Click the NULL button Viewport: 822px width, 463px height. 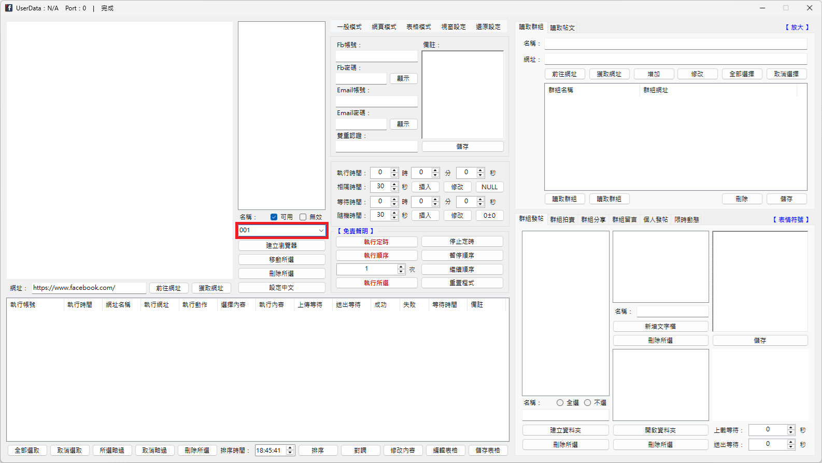click(489, 187)
